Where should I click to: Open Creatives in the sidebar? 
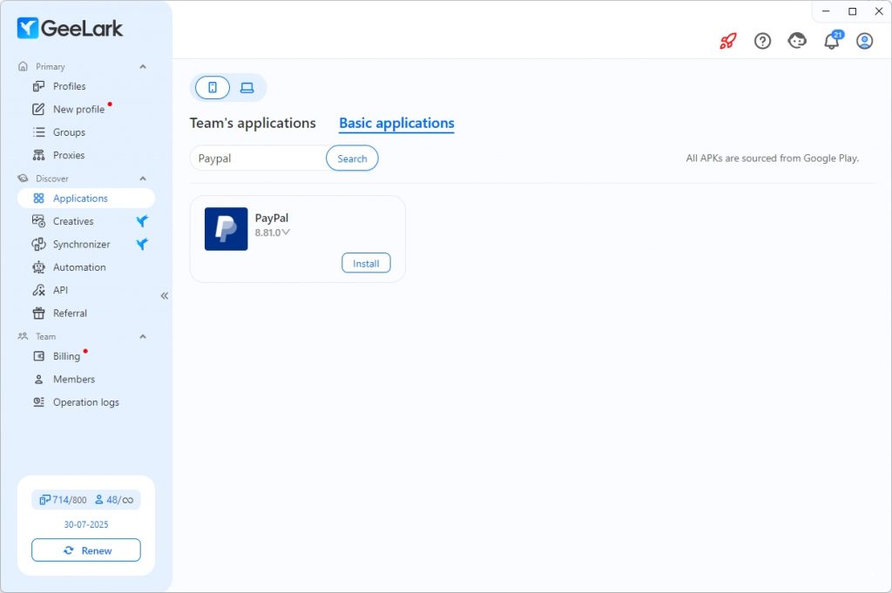coord(86,221)
